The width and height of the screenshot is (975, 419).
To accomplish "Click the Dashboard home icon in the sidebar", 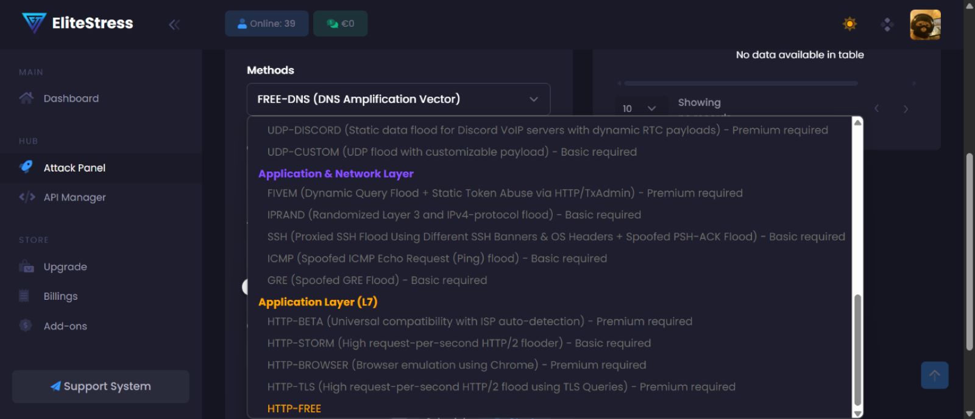I will coord(26,98).
